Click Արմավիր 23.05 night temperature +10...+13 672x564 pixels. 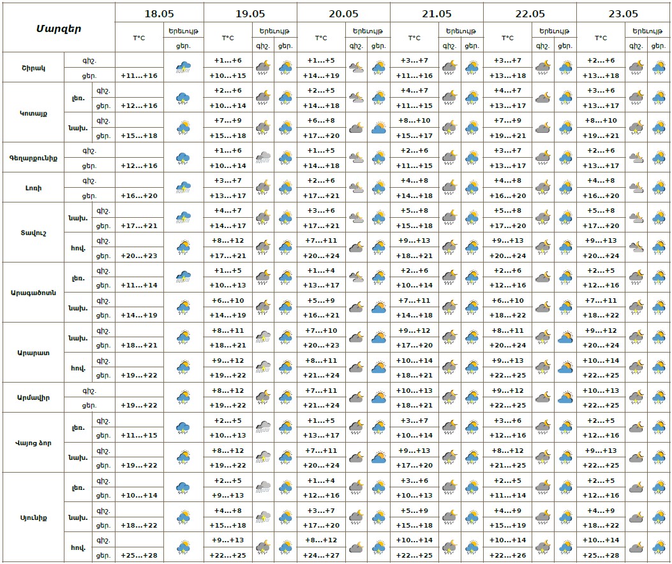[601, 391]
